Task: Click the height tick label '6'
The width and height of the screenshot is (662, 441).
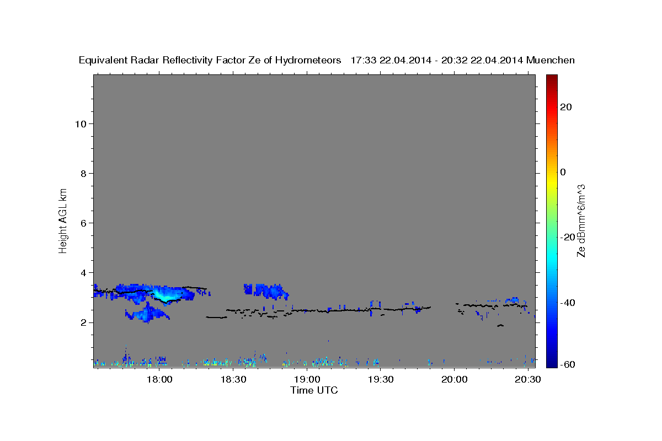Action: pyautogui.click(x=84, y=223)
